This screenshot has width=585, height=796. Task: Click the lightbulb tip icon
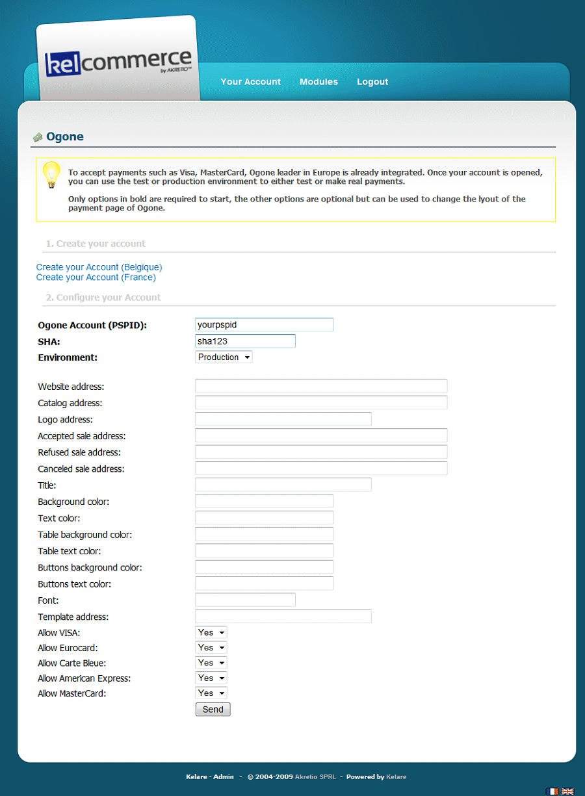point(51,175)
